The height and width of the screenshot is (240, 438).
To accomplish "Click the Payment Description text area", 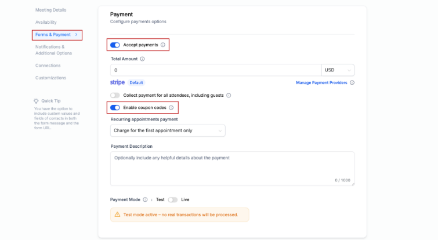I will [x=232, y=168].
